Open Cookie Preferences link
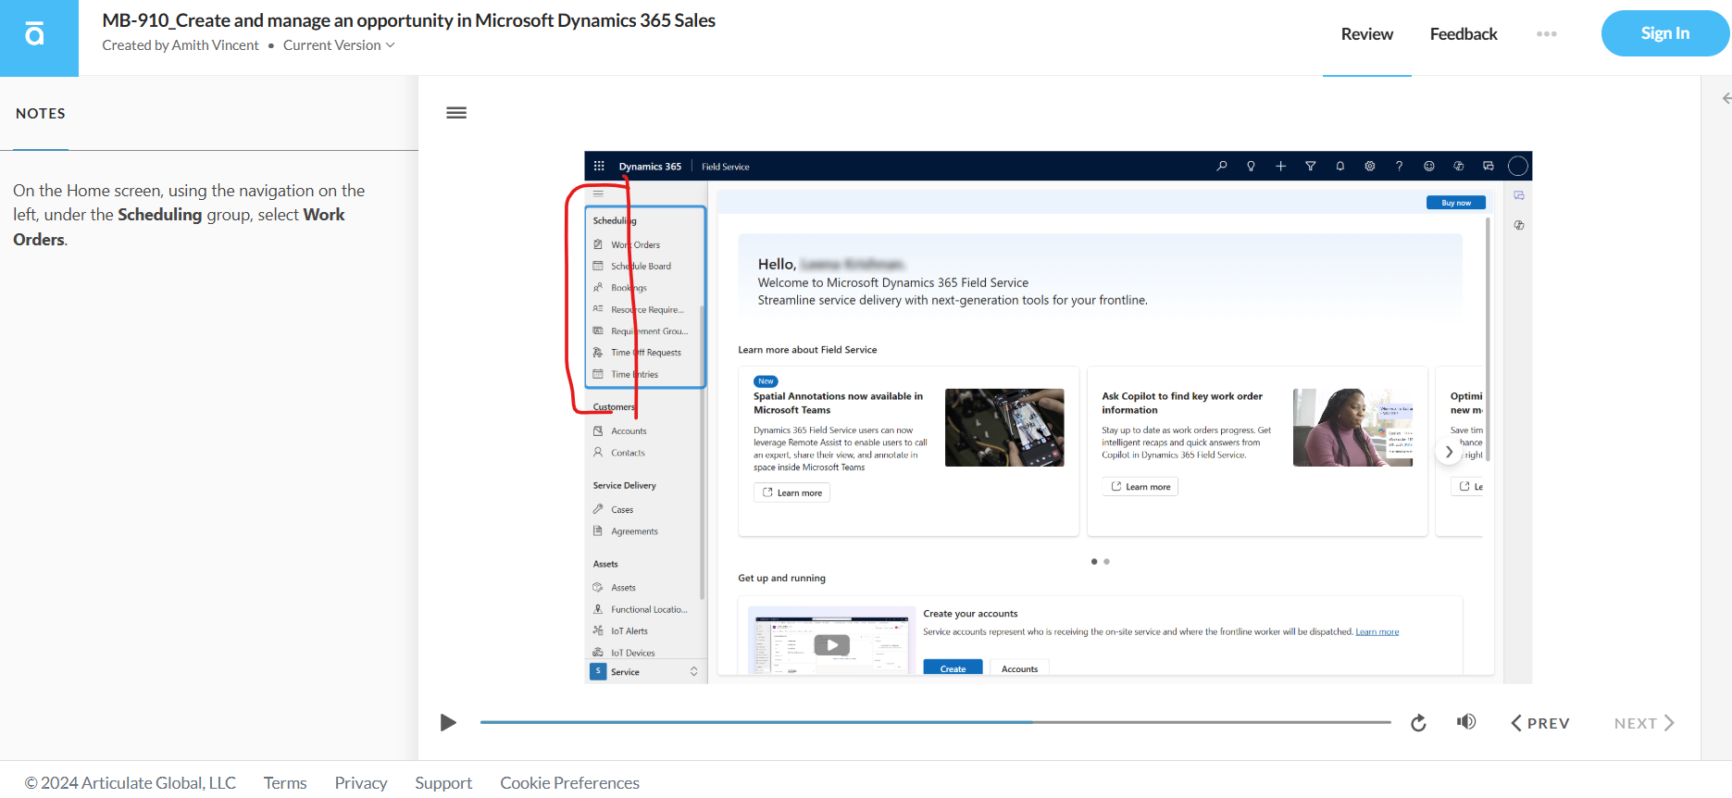Image resolution: width=1732 pixels, height=798 pixels. [570, 783]
